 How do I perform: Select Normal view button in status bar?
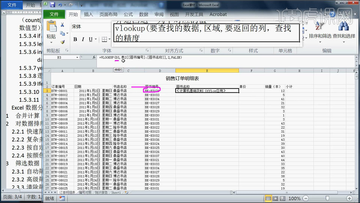268,198
